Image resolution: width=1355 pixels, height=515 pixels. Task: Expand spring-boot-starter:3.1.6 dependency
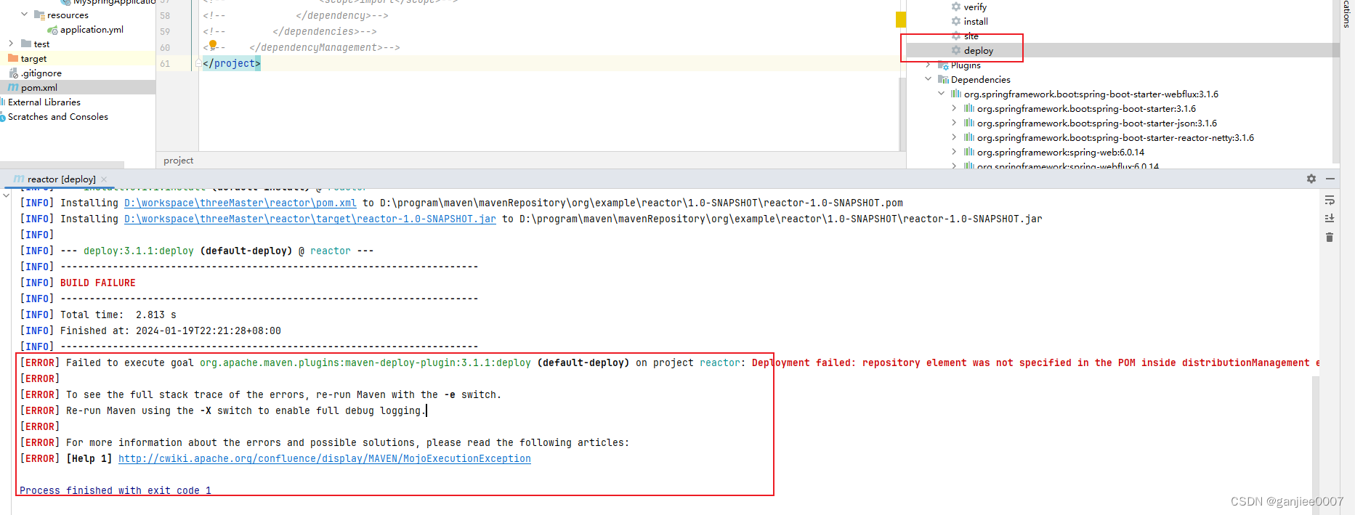pos(954,109)
